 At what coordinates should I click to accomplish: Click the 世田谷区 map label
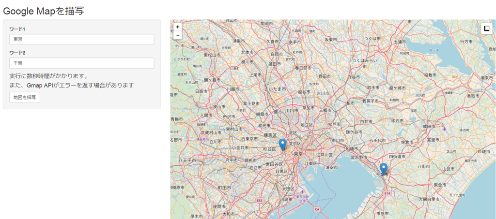tap(274, 164)
